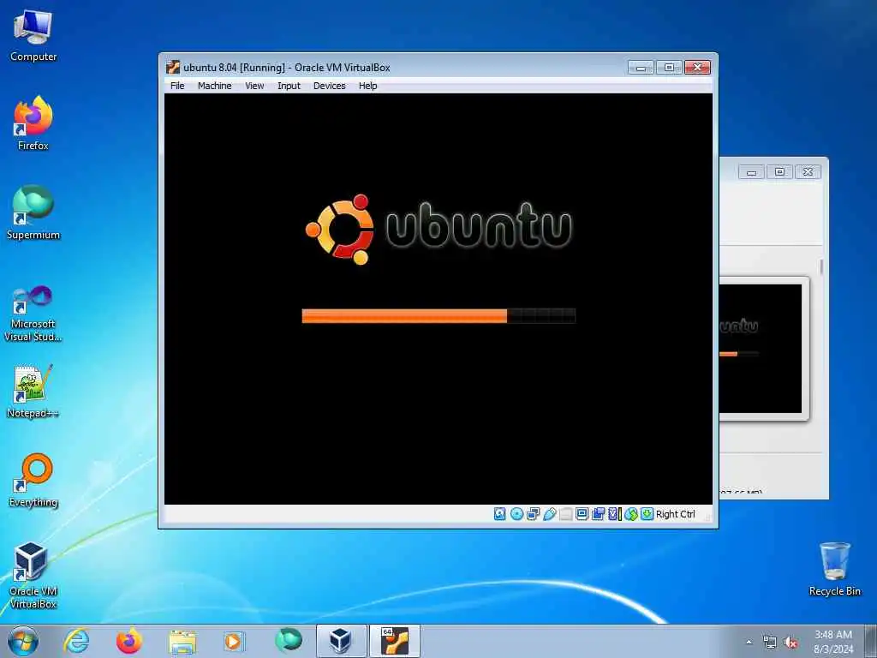This screenshot has width=877, height=658.
Task: Click the virtualization features V icon
Action: 614,514
